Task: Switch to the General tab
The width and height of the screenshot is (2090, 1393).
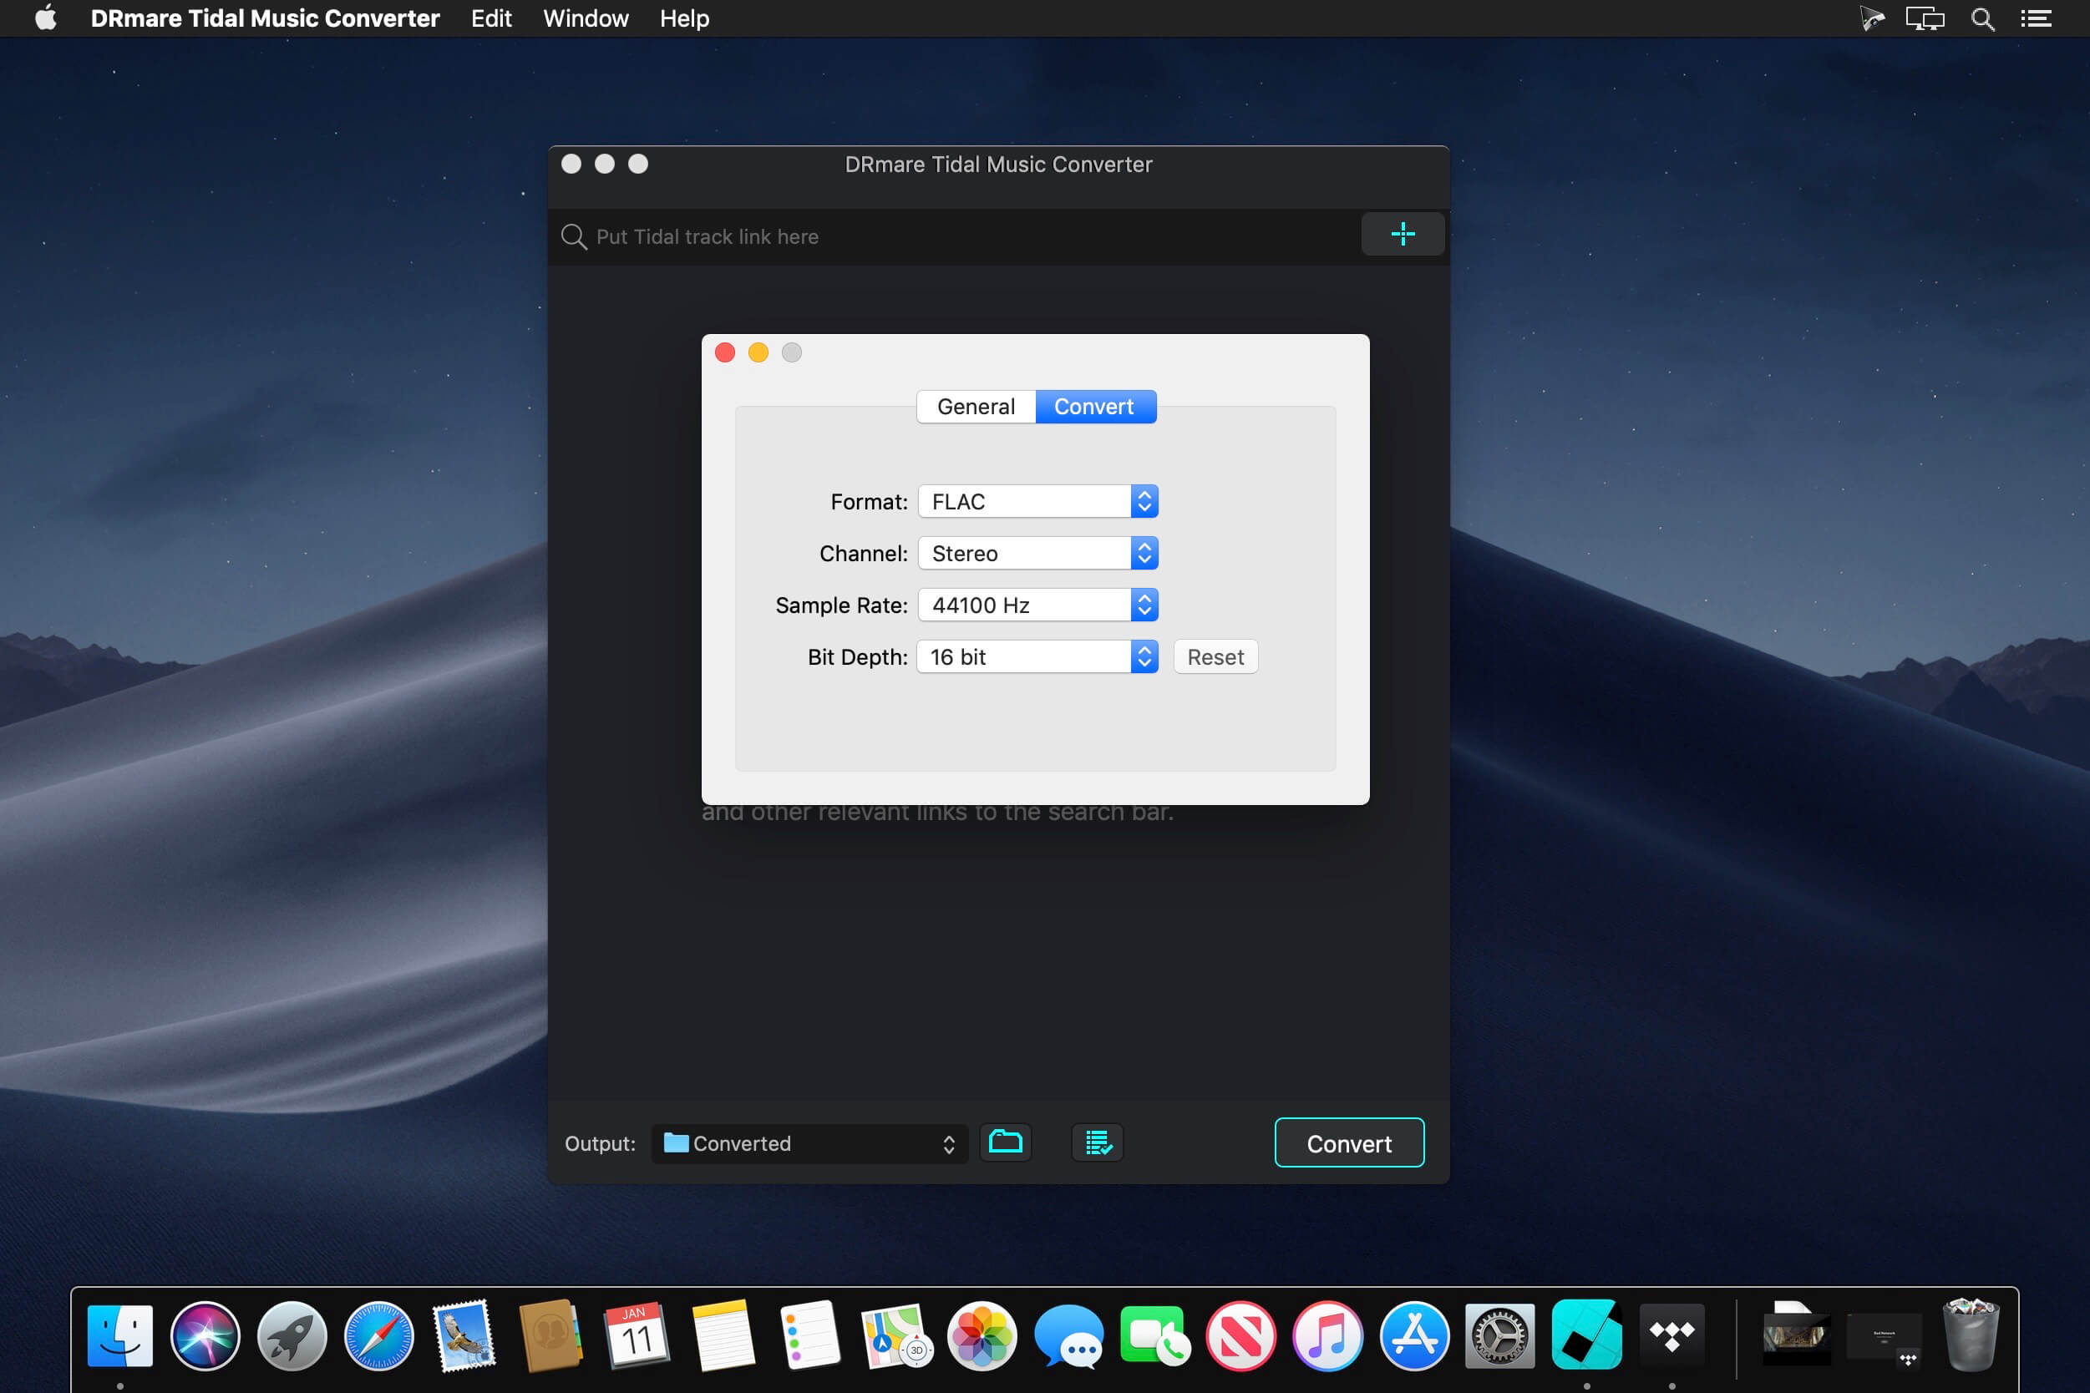Action: [x=975, y=406]
